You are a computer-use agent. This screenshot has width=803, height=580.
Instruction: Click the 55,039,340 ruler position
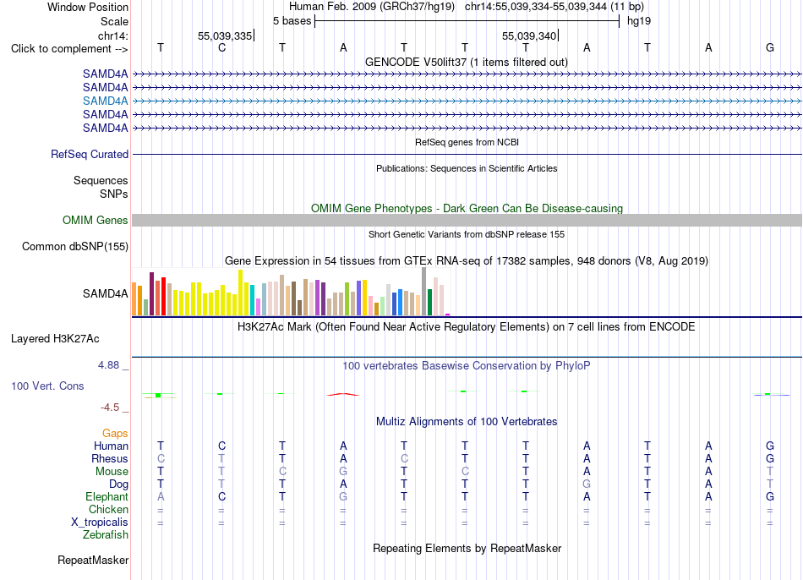coord(529,36)
